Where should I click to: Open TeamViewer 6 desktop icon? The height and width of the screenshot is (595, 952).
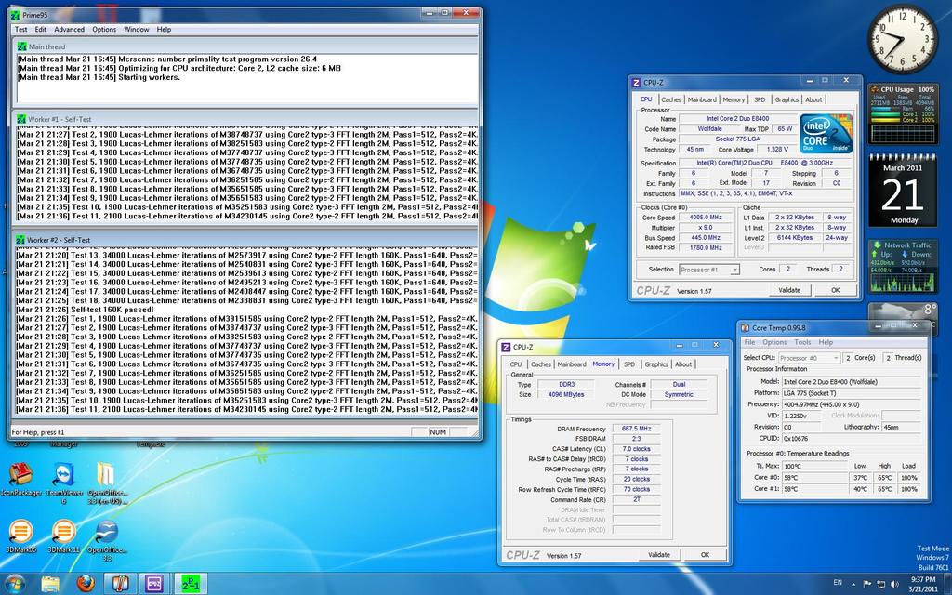click(x=64, y=483)
